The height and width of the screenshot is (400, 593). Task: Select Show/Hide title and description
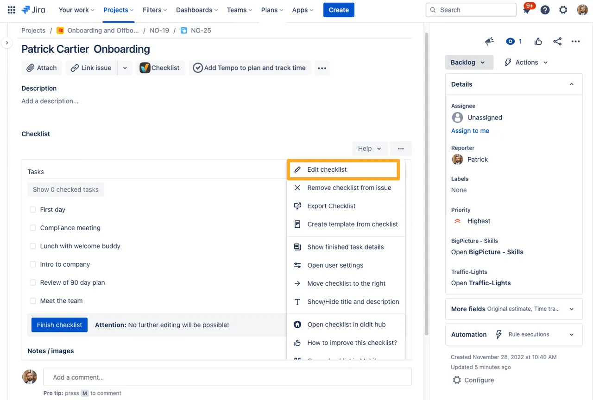pos(346,301)
